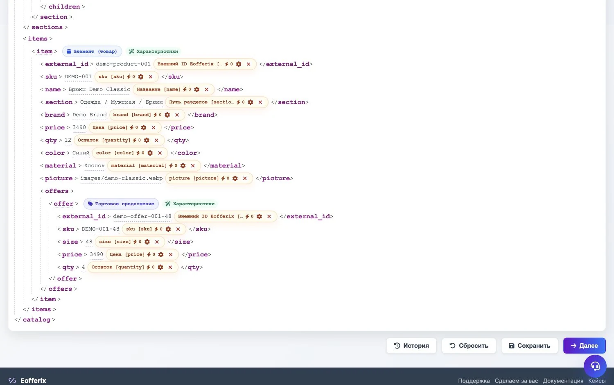Click the images/demo-classic.webp value
Screen dimensions: 614x385
[x=121, y=179]
